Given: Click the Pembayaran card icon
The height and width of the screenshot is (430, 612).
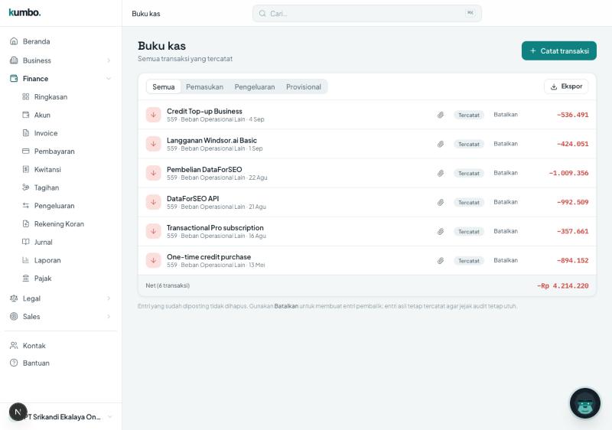Looking at the screenshot, I should [26, 151].
